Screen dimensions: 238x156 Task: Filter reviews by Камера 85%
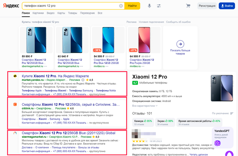(143, 122)
